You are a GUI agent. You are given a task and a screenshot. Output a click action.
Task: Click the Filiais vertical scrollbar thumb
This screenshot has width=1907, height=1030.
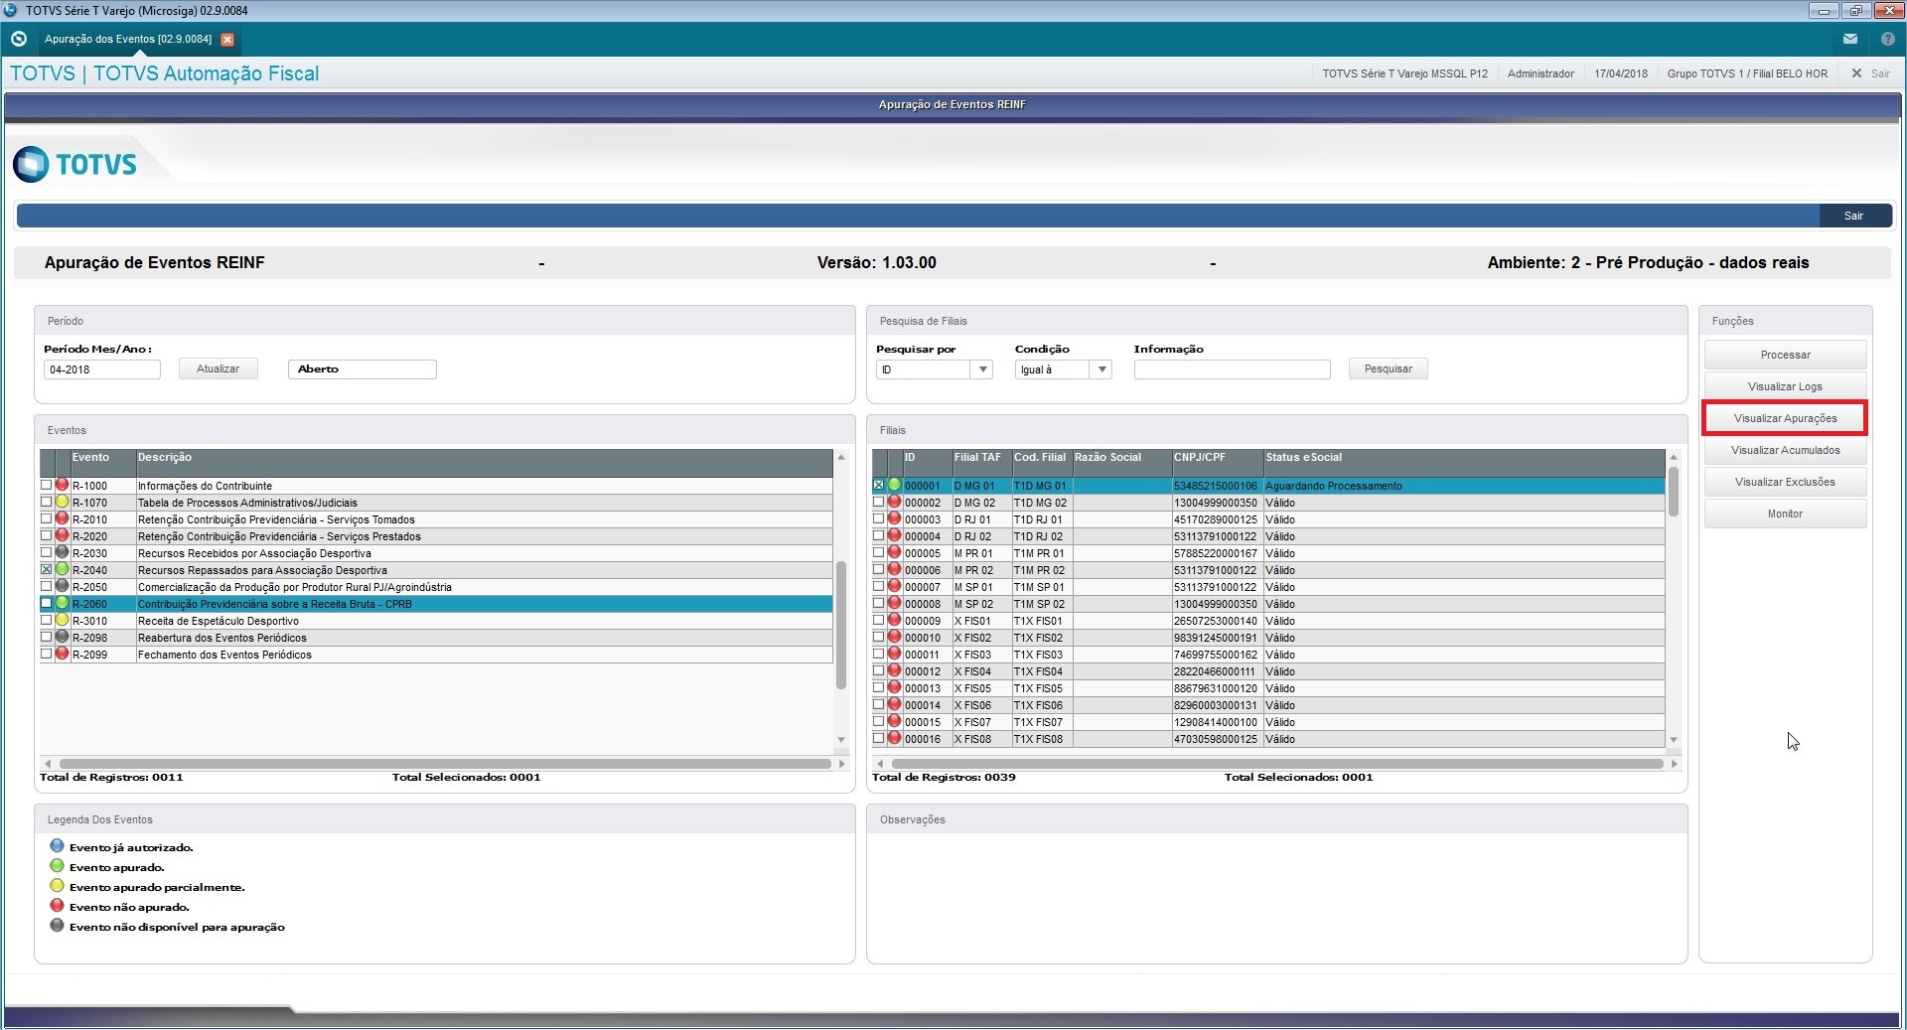1674,492
